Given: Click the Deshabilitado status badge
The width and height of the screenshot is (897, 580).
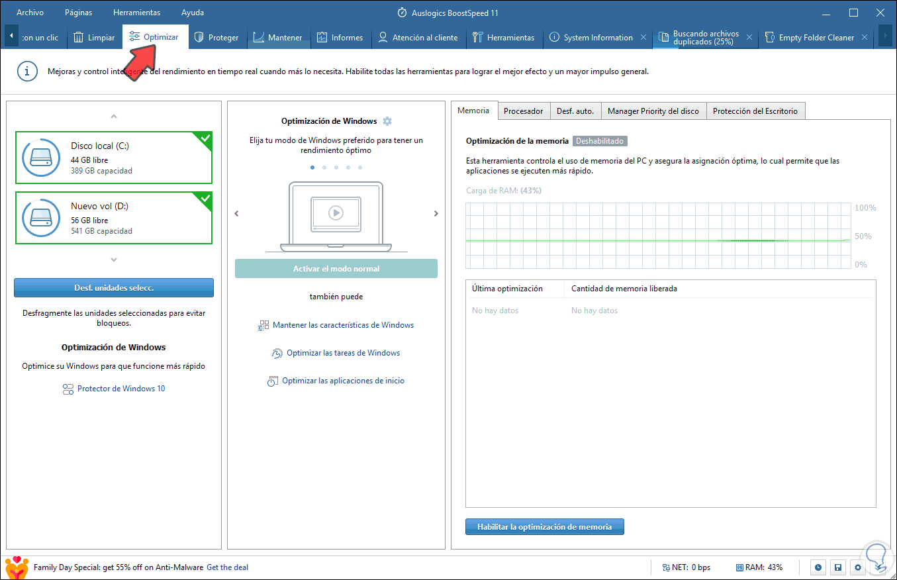Looking at the screenshot, I should pyautogui.click(x=600, y=141).
